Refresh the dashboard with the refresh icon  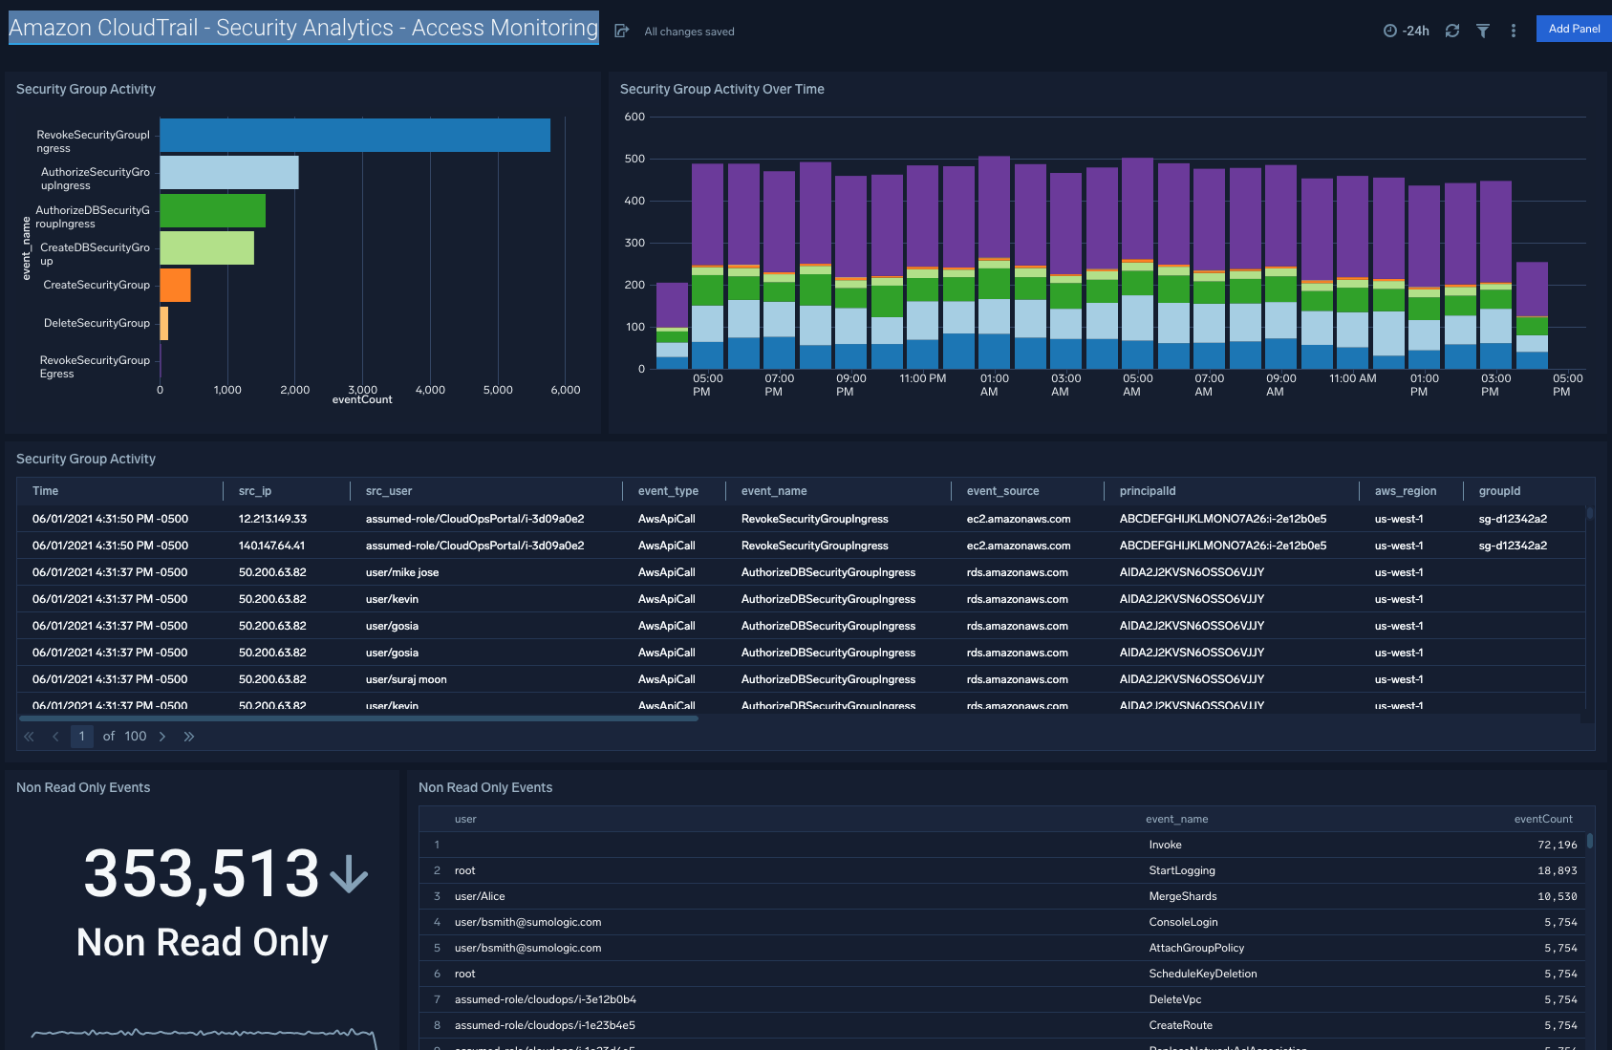pyautogui.click(x=1452, y=31)
